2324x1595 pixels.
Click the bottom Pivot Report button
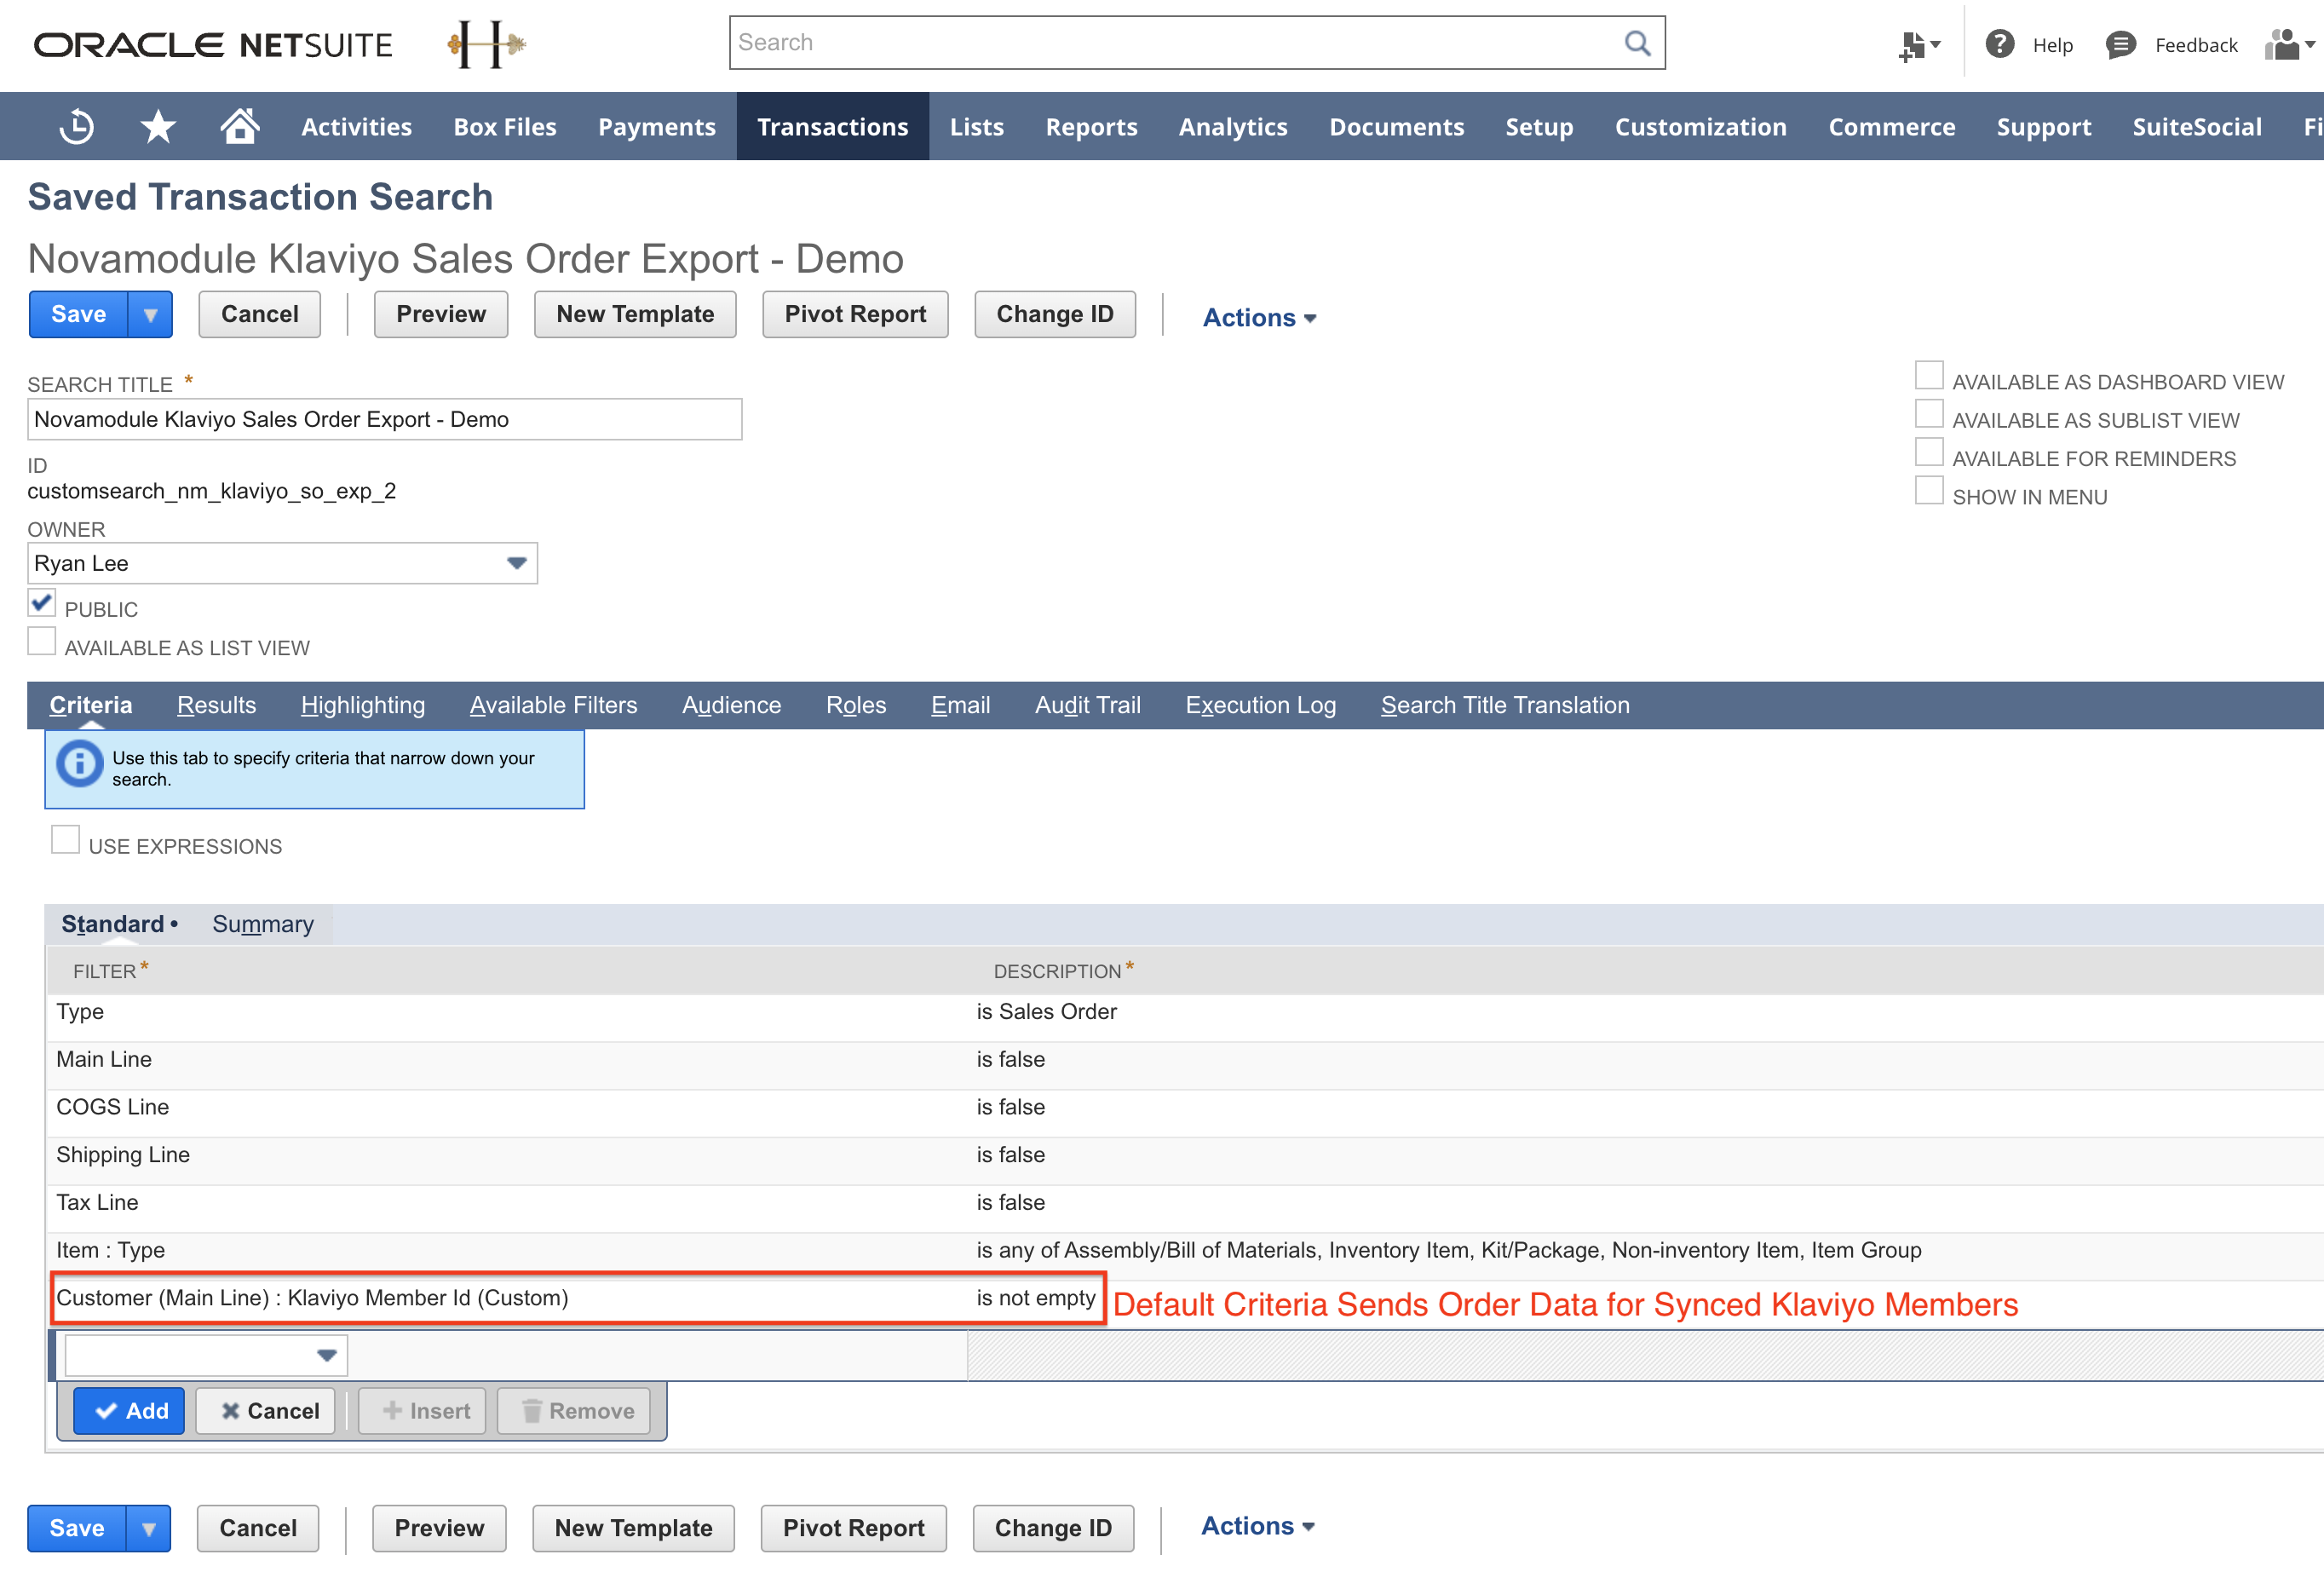853,1529
